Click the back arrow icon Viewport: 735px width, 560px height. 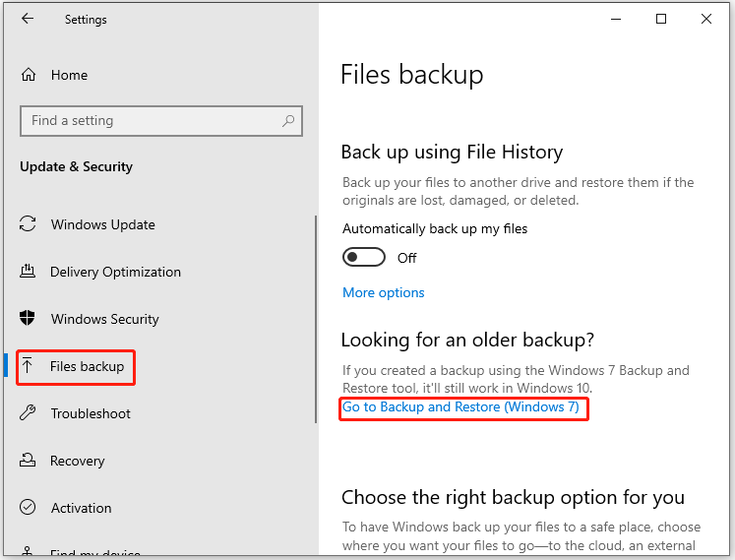28,19
